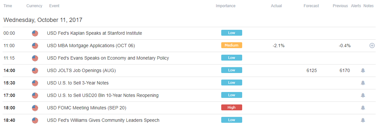Click US flag icon beside JOLTS Job Openings
The height and width of the screenshot is (129, 377).
click(35, 71)
